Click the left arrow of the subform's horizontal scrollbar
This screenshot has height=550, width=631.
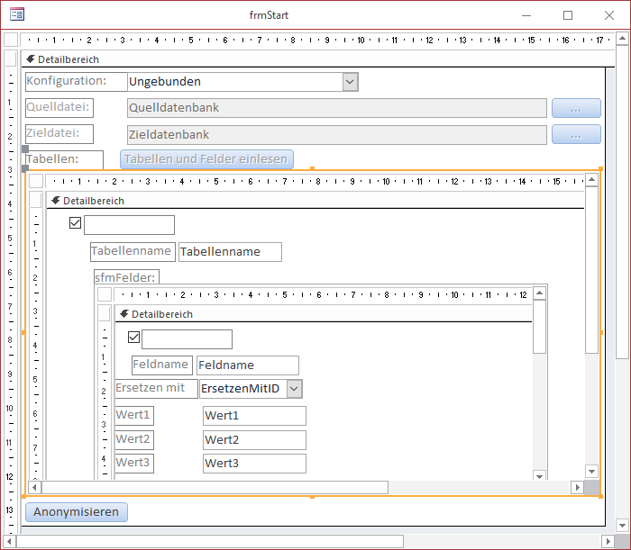[x=35, y=487]
